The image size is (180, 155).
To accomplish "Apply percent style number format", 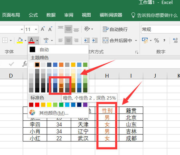I will [x=157, y=40].
